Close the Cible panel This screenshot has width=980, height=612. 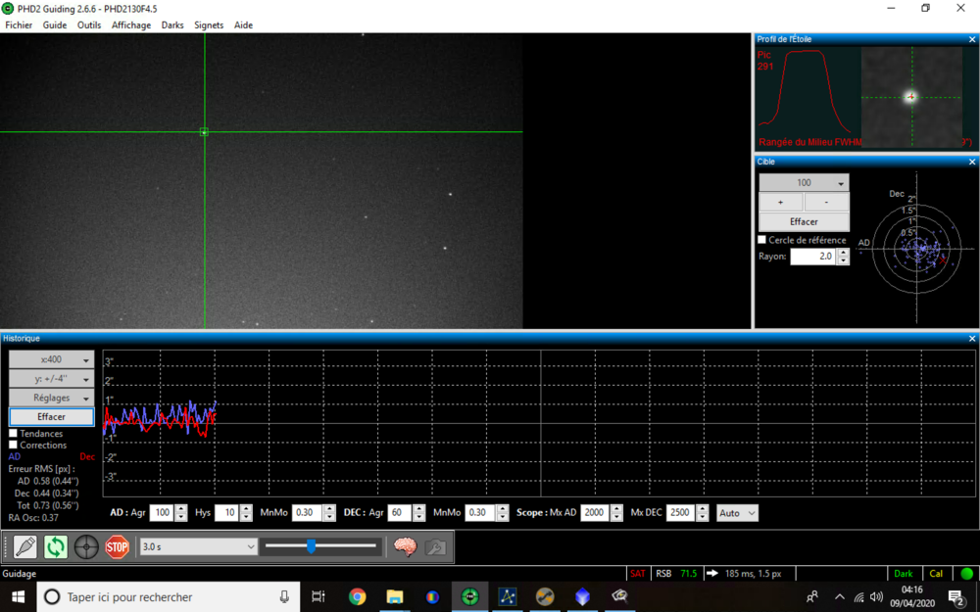point(972,162)
